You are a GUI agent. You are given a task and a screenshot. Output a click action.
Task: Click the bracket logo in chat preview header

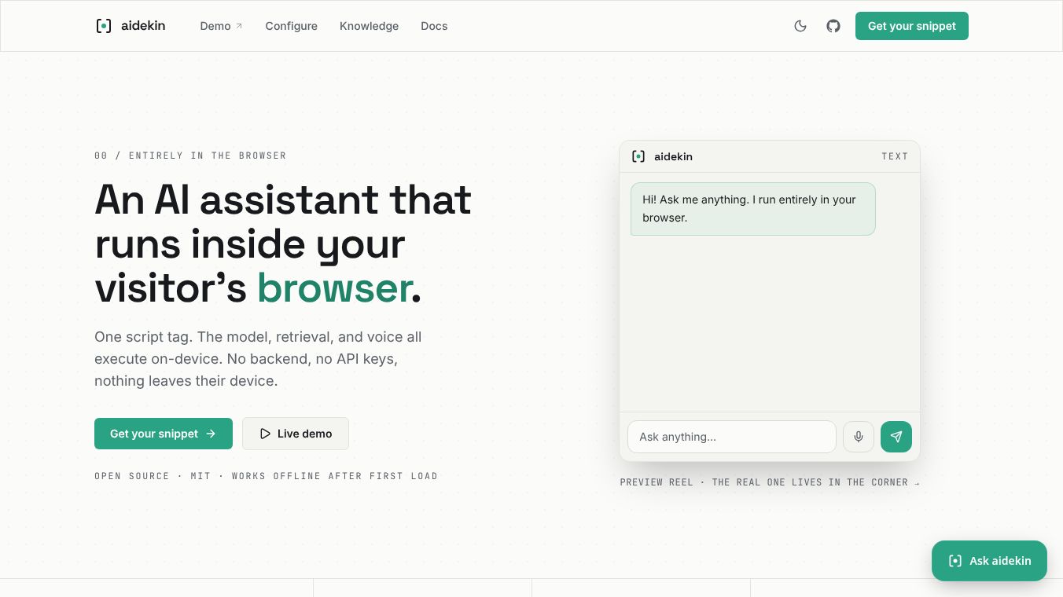tap(638, 156)
